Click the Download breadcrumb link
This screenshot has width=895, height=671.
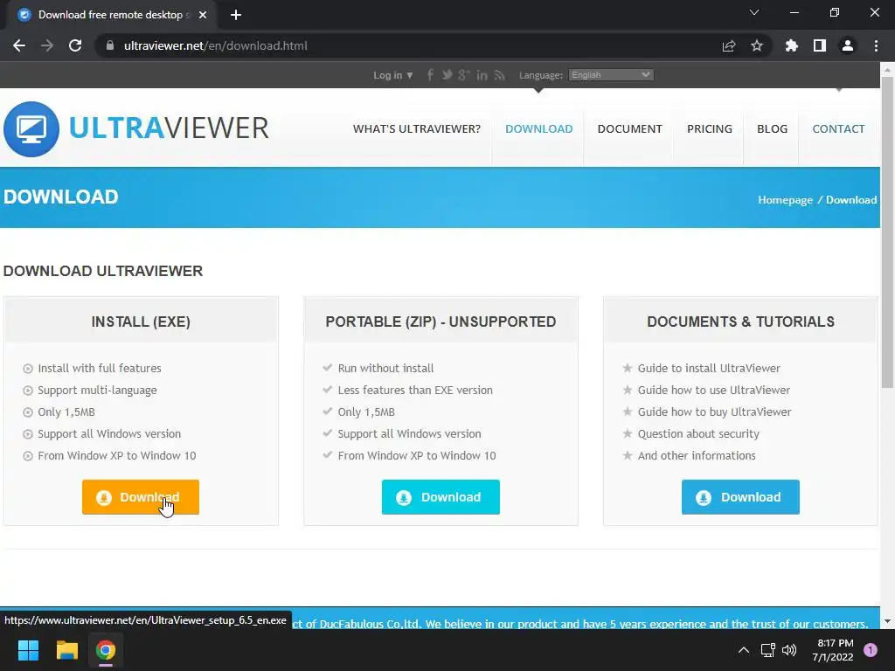coord(851,200)
